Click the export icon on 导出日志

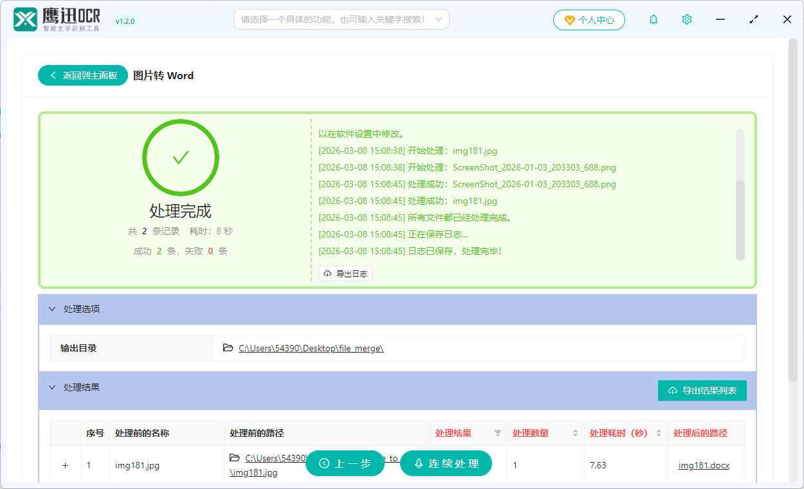coord(327,273)
